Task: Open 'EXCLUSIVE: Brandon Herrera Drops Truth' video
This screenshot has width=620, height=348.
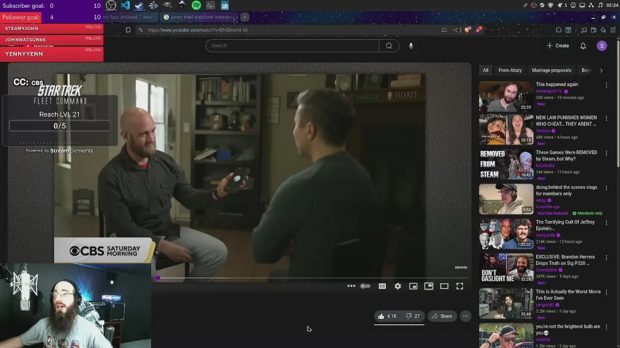Action: (506, 268)
